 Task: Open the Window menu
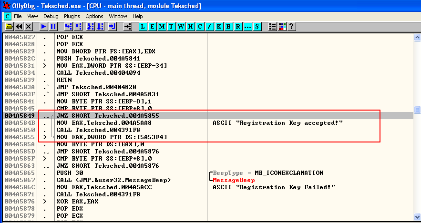coord(118,16)
